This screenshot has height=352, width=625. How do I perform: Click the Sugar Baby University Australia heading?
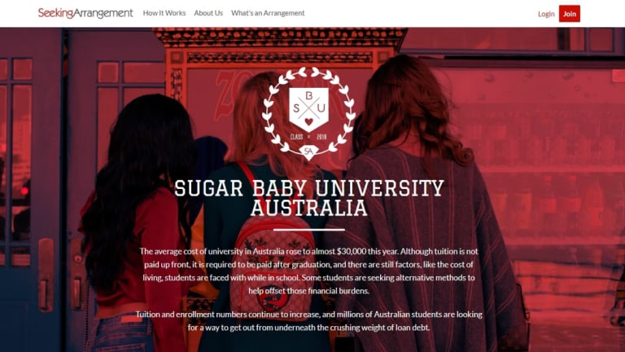pos(309,198)
